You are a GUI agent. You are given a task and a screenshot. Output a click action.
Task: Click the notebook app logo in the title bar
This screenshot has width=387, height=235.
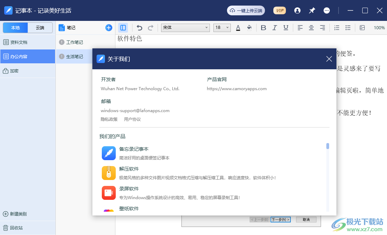(8, 10)
